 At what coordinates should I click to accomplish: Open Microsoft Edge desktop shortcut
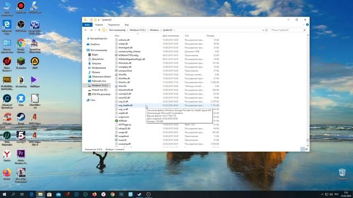7,27
